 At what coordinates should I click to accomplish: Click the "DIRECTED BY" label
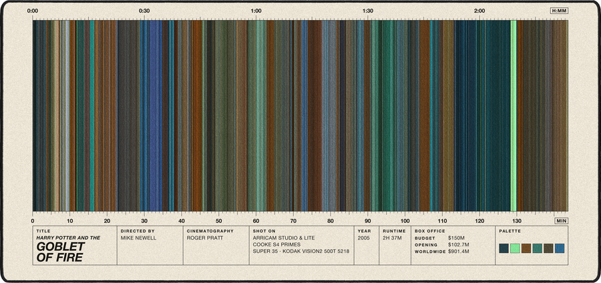click(x=138, y=232)
